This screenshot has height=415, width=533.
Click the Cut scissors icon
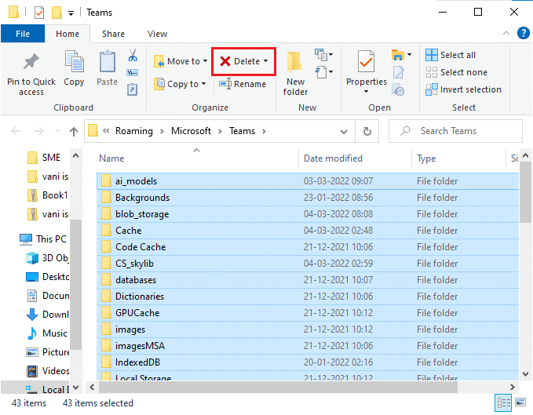coord(132,56)
